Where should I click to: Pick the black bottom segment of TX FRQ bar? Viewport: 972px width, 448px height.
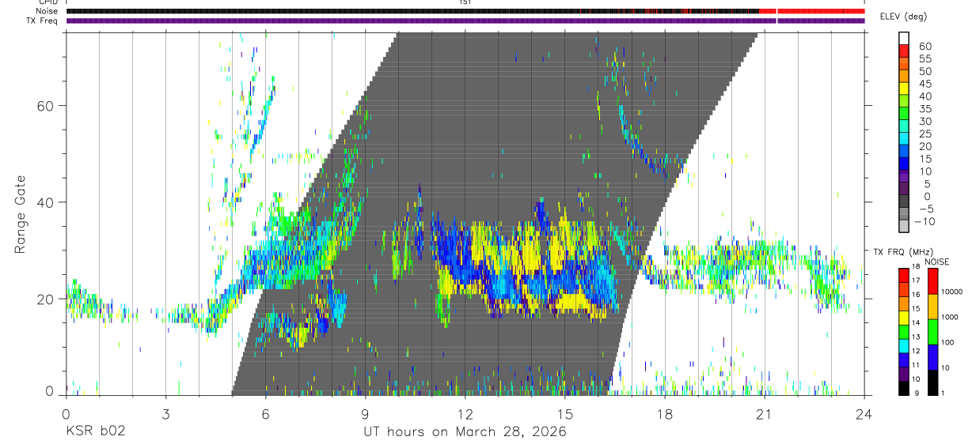coord(904,388)
